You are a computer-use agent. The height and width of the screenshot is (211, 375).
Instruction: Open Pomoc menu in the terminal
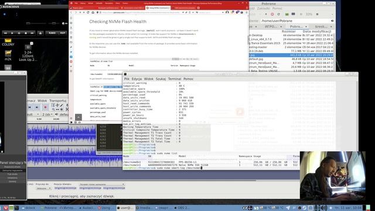coord(189,79)
